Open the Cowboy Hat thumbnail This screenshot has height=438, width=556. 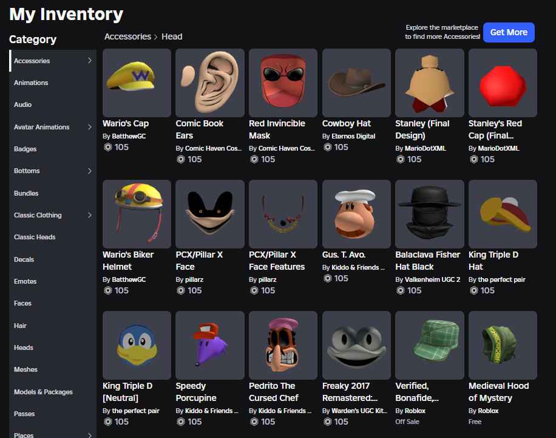pos(356,83)
